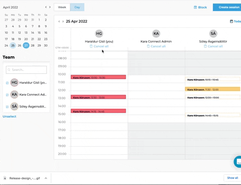
Task: Select April 27 in mini calendar
Action: click(x=26, y=45)
